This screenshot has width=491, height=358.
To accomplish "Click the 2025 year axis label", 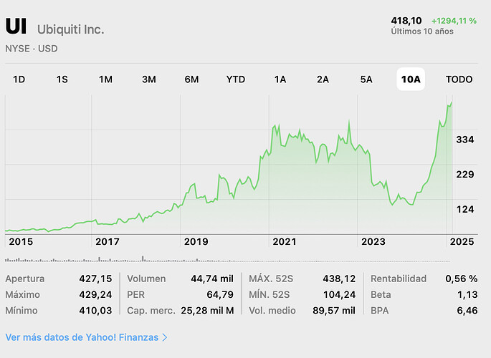I will point(462,242).
